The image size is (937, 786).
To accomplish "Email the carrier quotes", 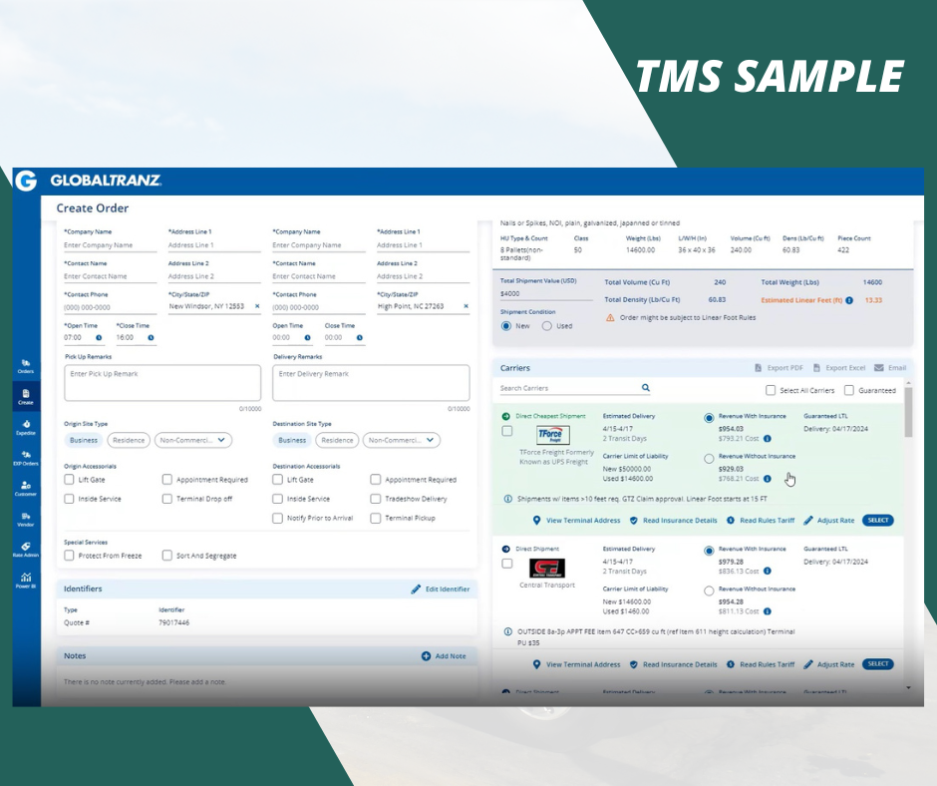I will [890, 368].
